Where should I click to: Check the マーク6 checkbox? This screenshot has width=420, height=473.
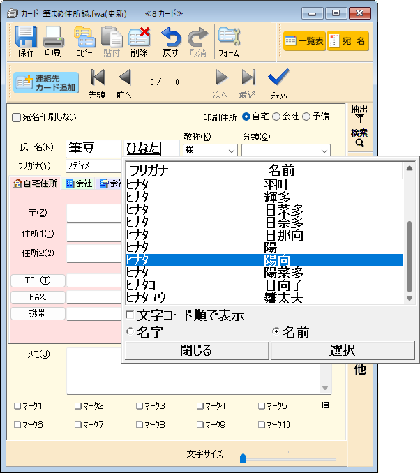pyautogui.click(x=17, y=425)
